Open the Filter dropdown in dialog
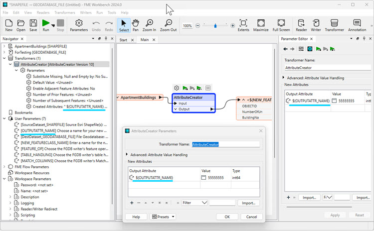Viewport: 374px width, 231px height. click(x=194, y=203)
